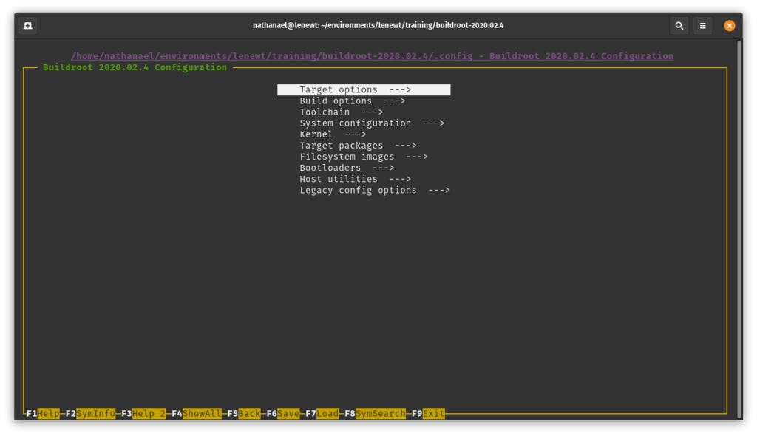
Task: Click the terminal search magnifier icon
Action: click(x=679, y=24)
